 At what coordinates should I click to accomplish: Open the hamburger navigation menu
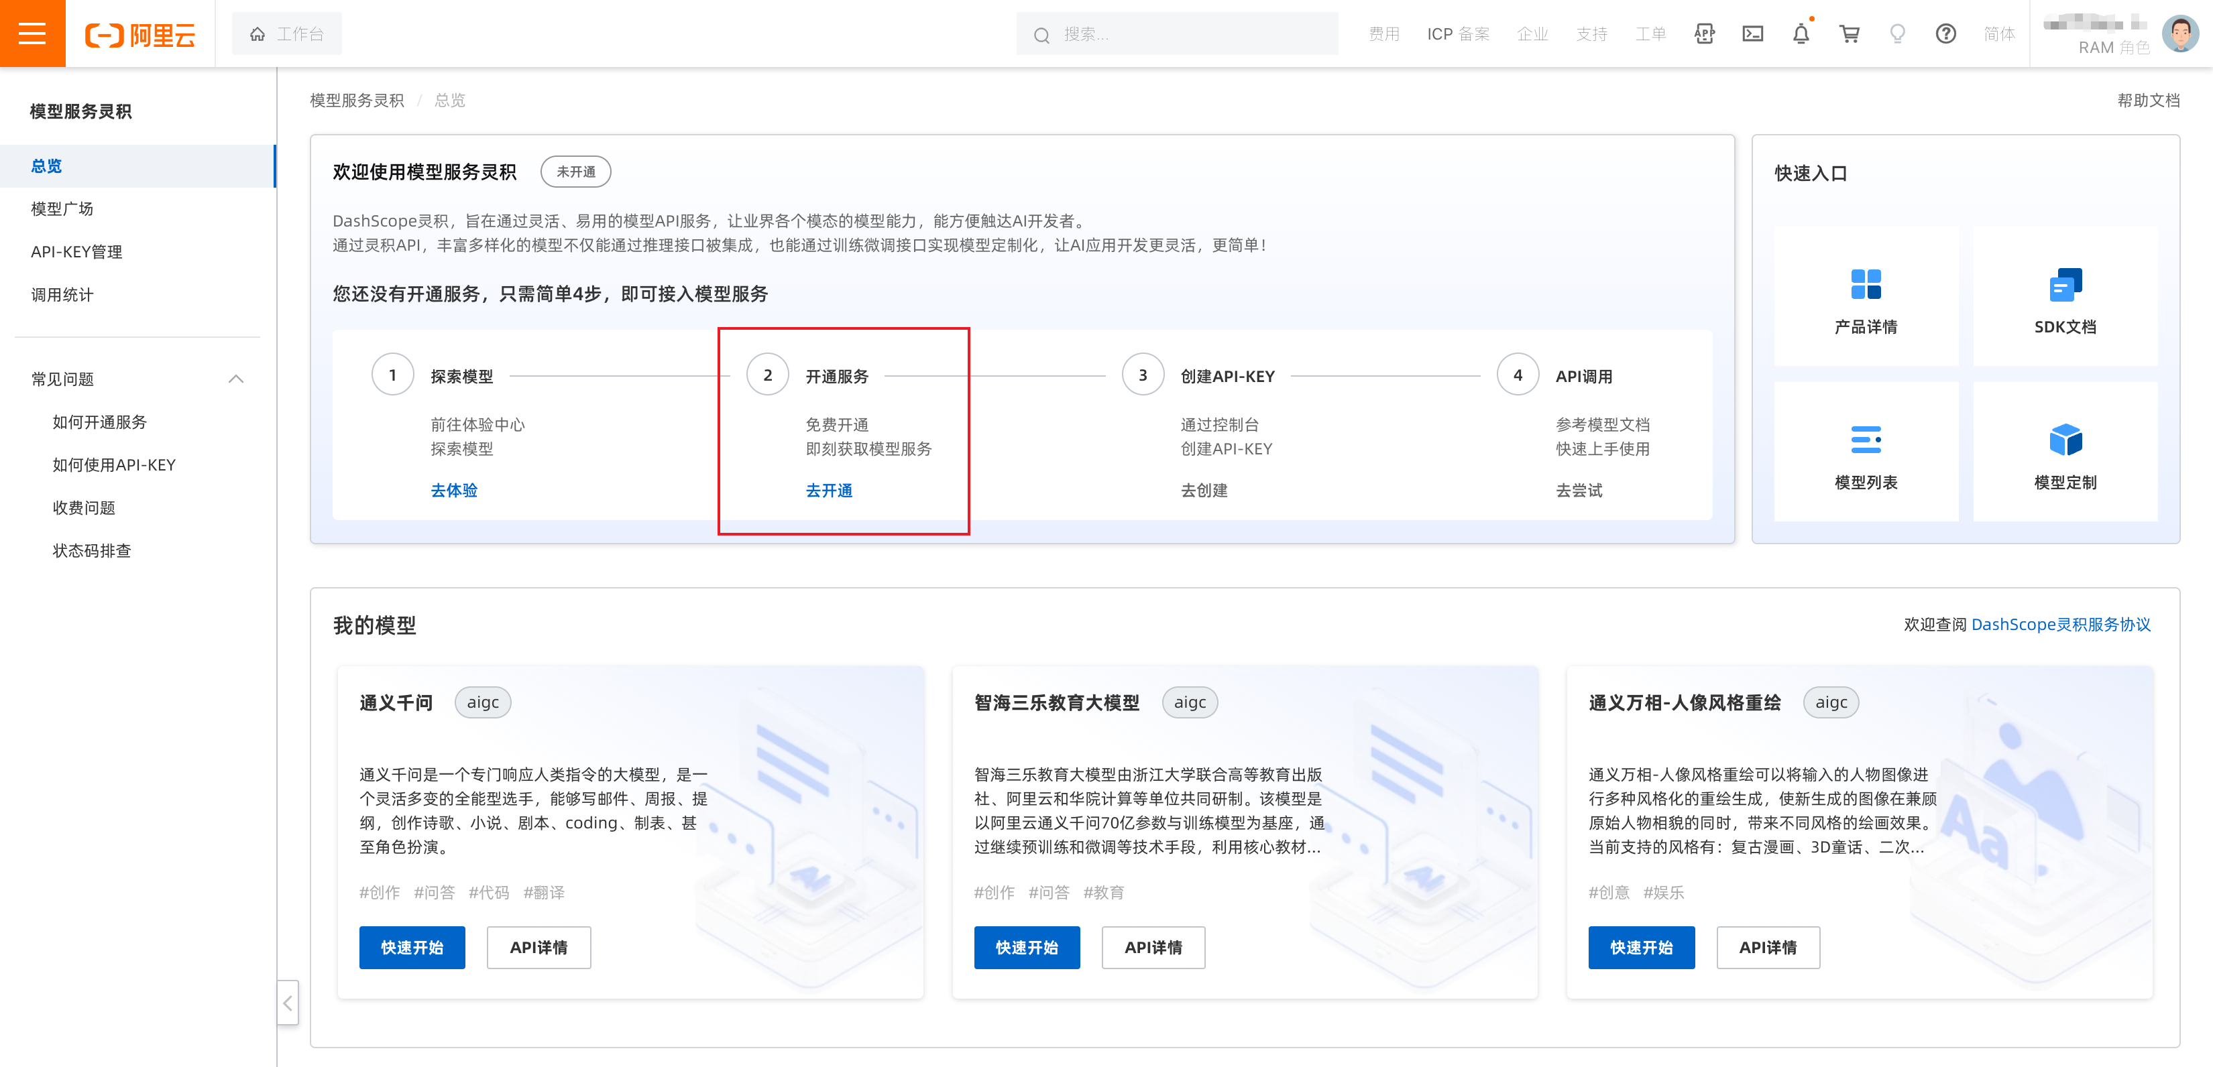pyautogui.click(x=32, y=34)
